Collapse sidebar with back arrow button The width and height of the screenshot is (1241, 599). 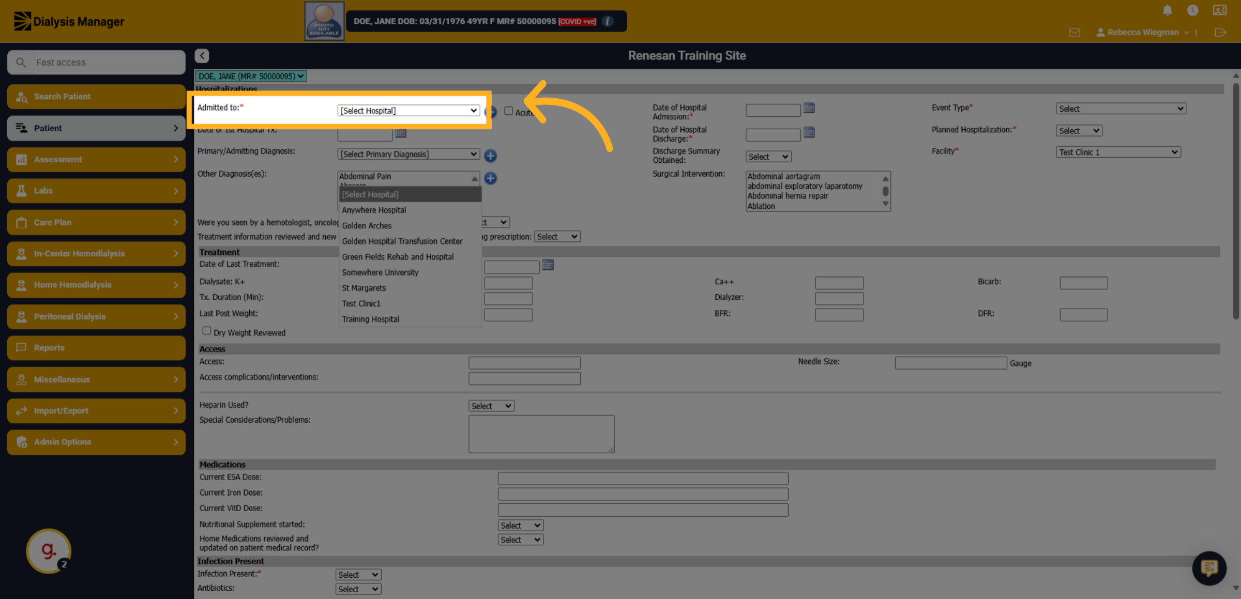coord(202,56)
